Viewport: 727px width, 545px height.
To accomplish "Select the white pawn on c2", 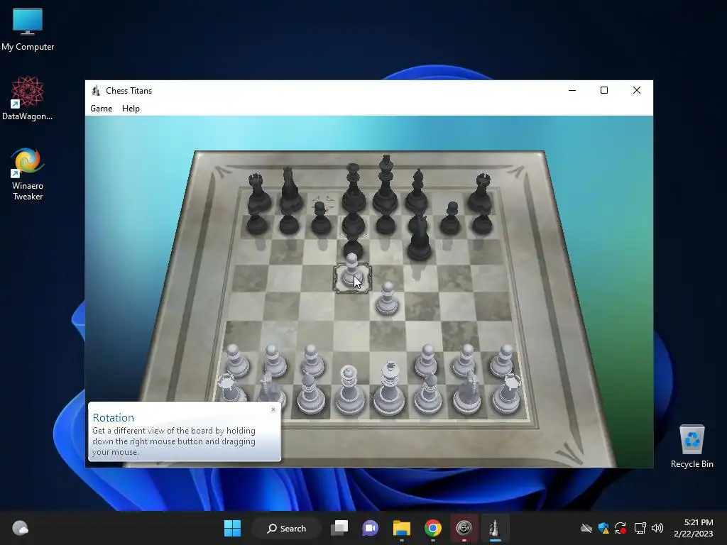I will pos(312,360).
